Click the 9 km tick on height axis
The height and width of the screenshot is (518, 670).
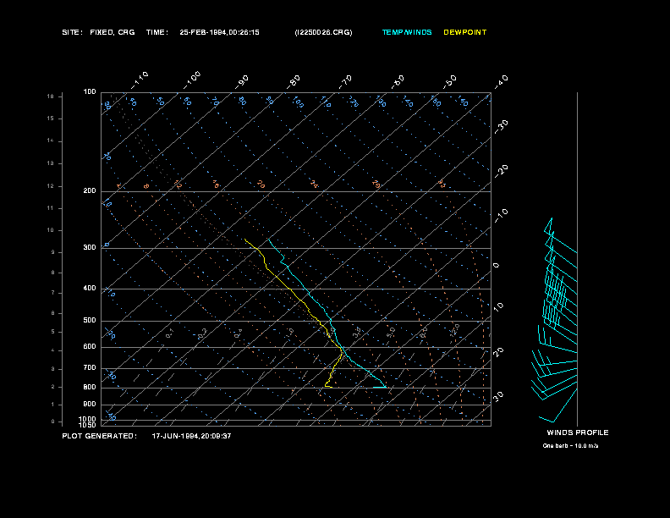tap(53, 252)
